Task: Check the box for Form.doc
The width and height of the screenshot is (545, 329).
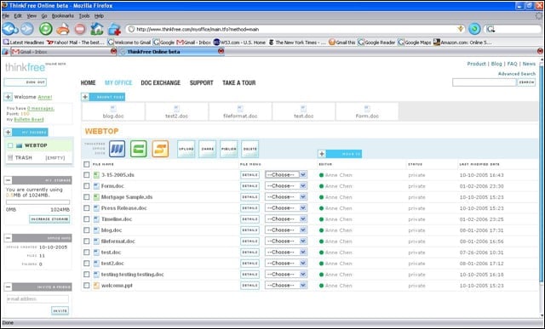Action: coord(87,186)
